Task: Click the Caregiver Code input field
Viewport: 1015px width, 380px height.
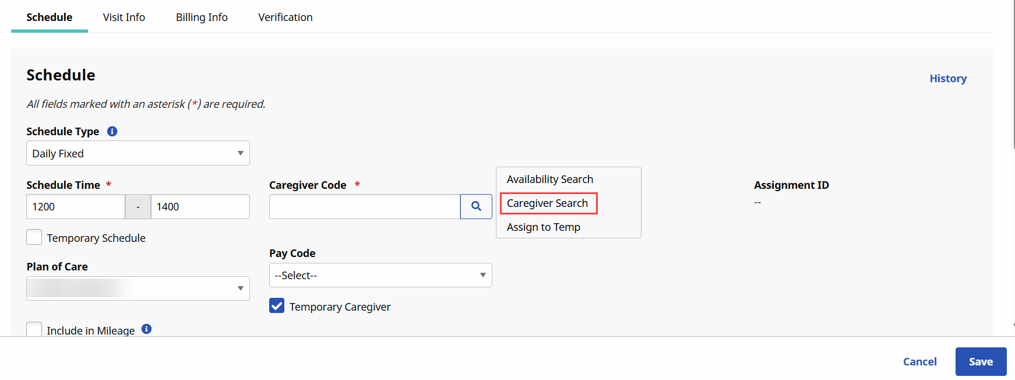Action: (364, 207)
